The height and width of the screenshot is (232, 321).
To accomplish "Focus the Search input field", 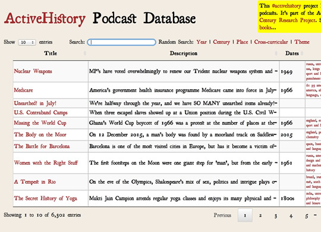I will tap(121, 42).
